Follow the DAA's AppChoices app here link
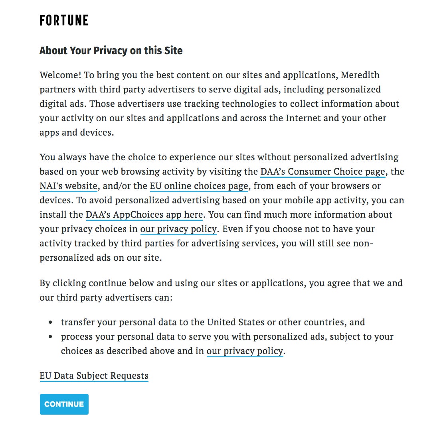Viewport: 443px width, 425px height. [144, 215]
